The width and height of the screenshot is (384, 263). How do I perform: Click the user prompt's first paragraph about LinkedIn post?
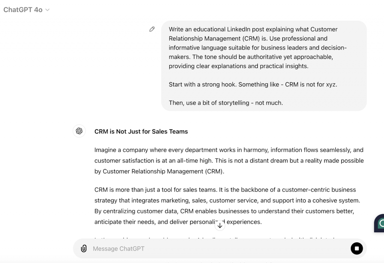pos(259,48)
